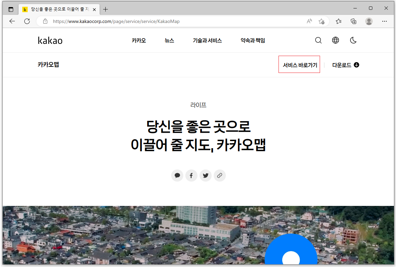This screenshot has height=267, width=397.
Task: Go to kakao logo home
Action: click(x=50, y=41)
